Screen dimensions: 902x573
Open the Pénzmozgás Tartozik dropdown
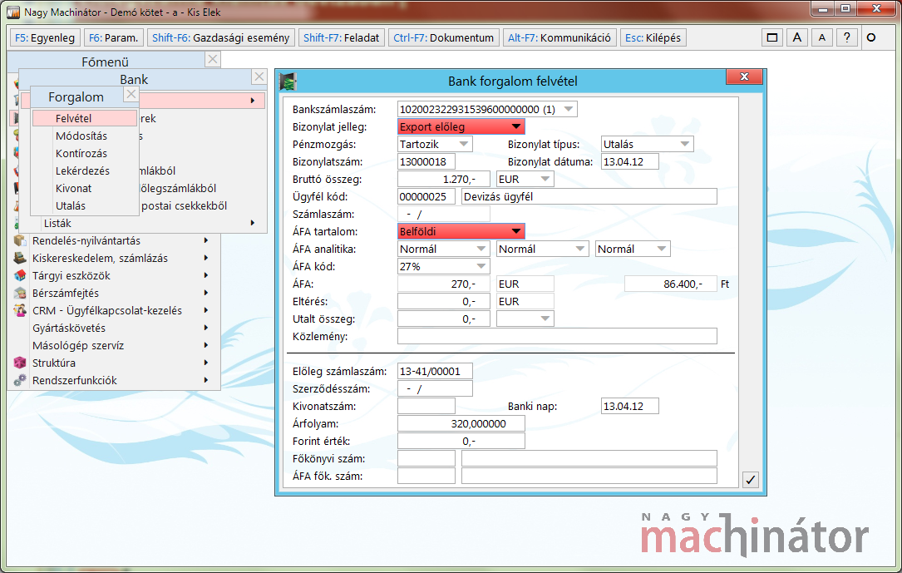click(464, 145)
